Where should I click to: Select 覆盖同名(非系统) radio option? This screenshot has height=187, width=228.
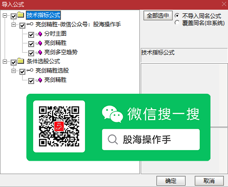[177, 23]
